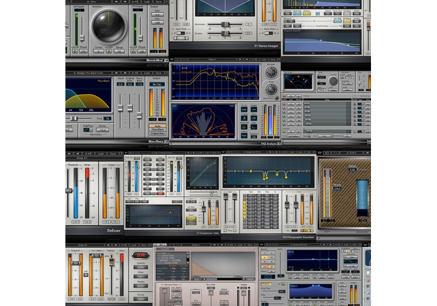437x306 pixels.
Task: Click the red IDR logo in L2
Action: [x=141, y=255]
